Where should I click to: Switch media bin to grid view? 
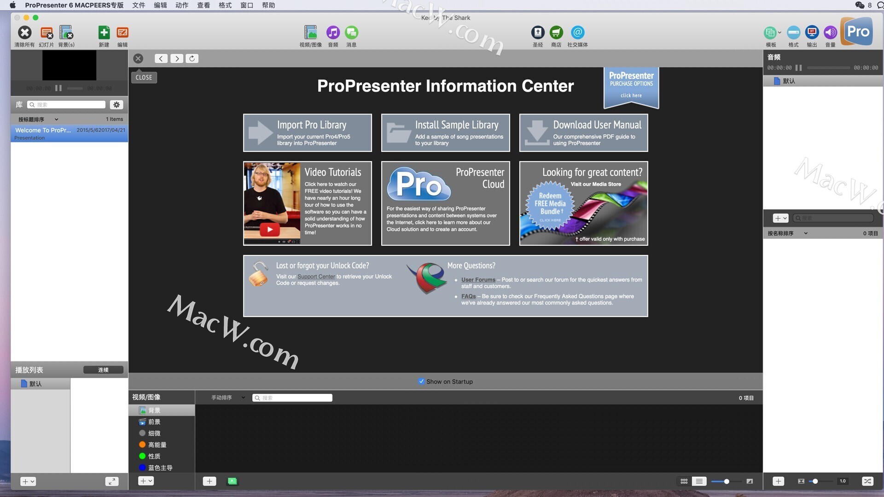[684, 481]
